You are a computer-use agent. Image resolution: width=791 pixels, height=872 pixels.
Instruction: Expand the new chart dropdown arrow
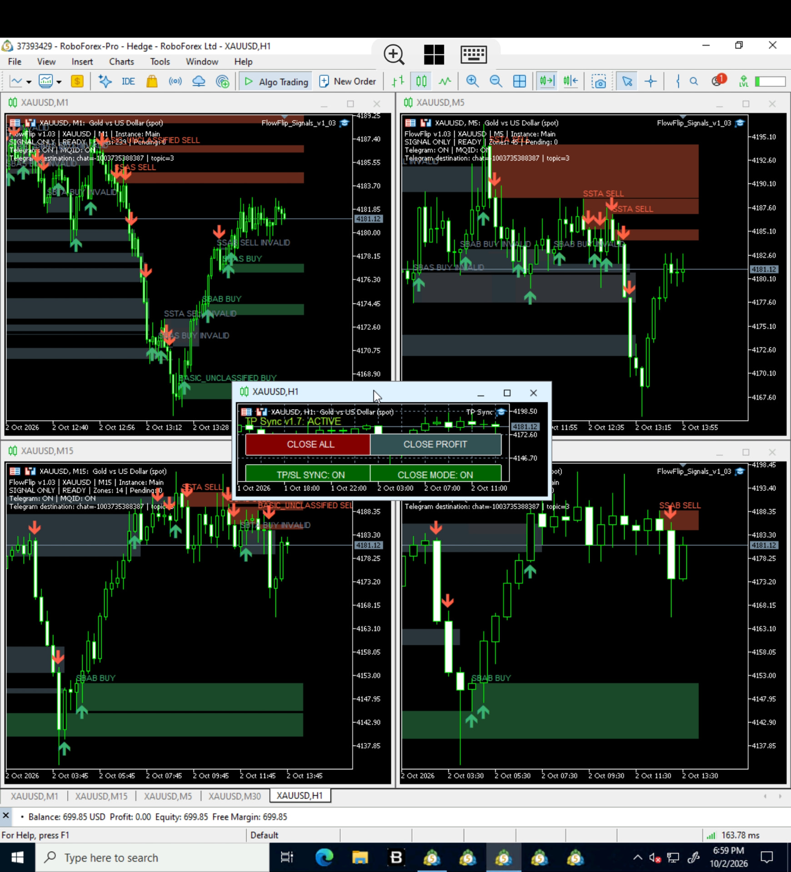pyautogui.click(x=29, y=82)
